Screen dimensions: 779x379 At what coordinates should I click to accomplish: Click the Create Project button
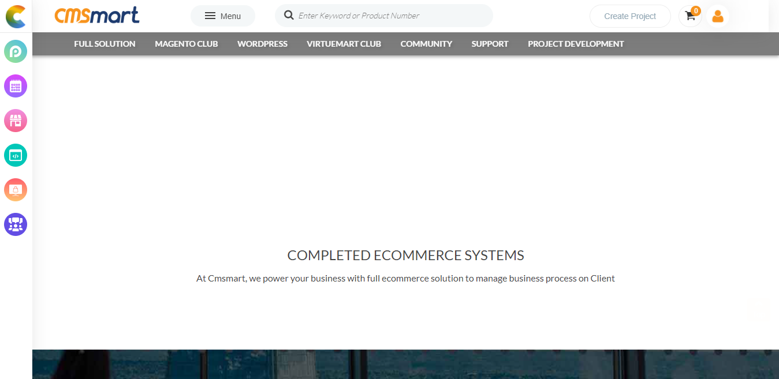tap(630, 16)
